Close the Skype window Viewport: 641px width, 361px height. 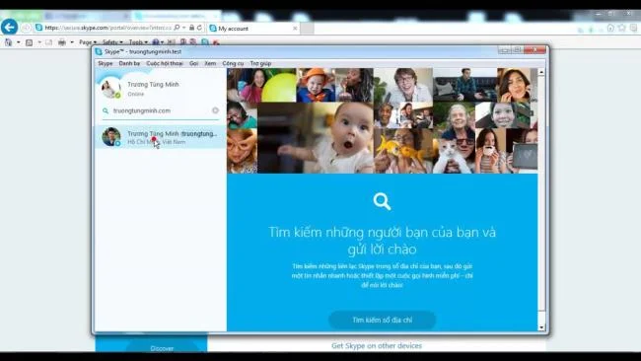534,50
